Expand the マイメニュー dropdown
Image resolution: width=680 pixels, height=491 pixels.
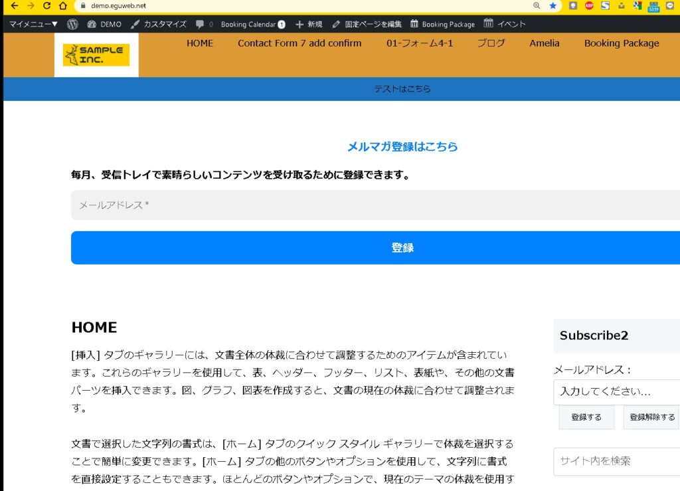click(x=33, y=24)
